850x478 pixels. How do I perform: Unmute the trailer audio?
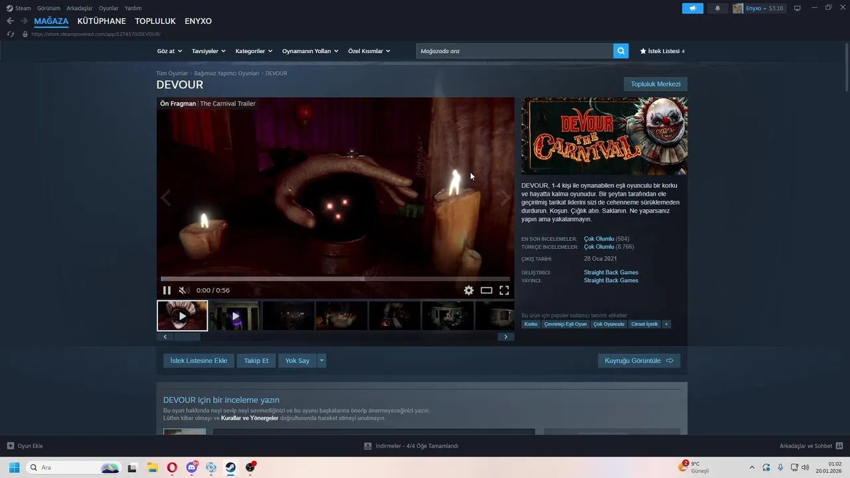(184, 290)
